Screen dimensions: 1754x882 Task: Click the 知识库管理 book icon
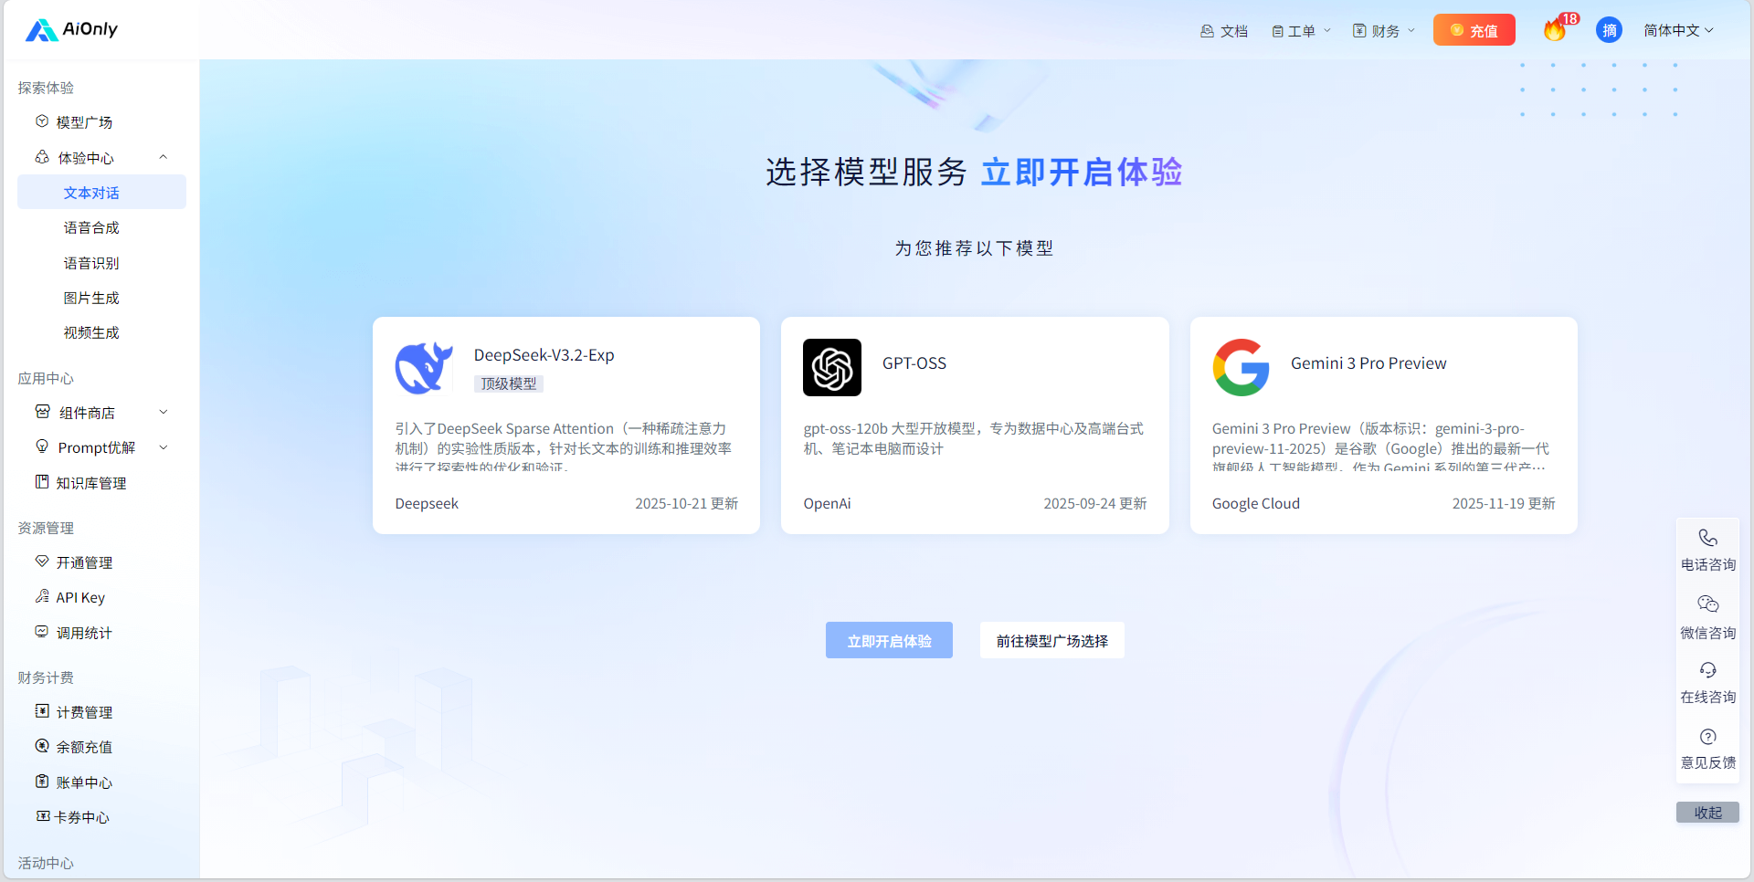click(42, 482)
